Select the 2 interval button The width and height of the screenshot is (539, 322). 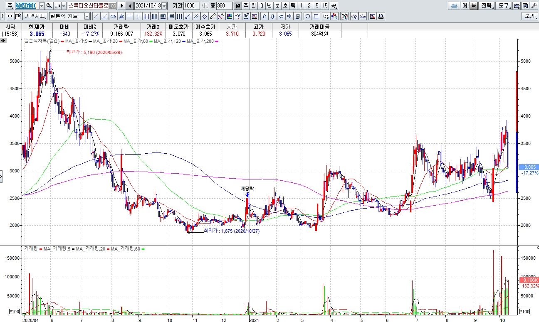click(x=309, y=6)
